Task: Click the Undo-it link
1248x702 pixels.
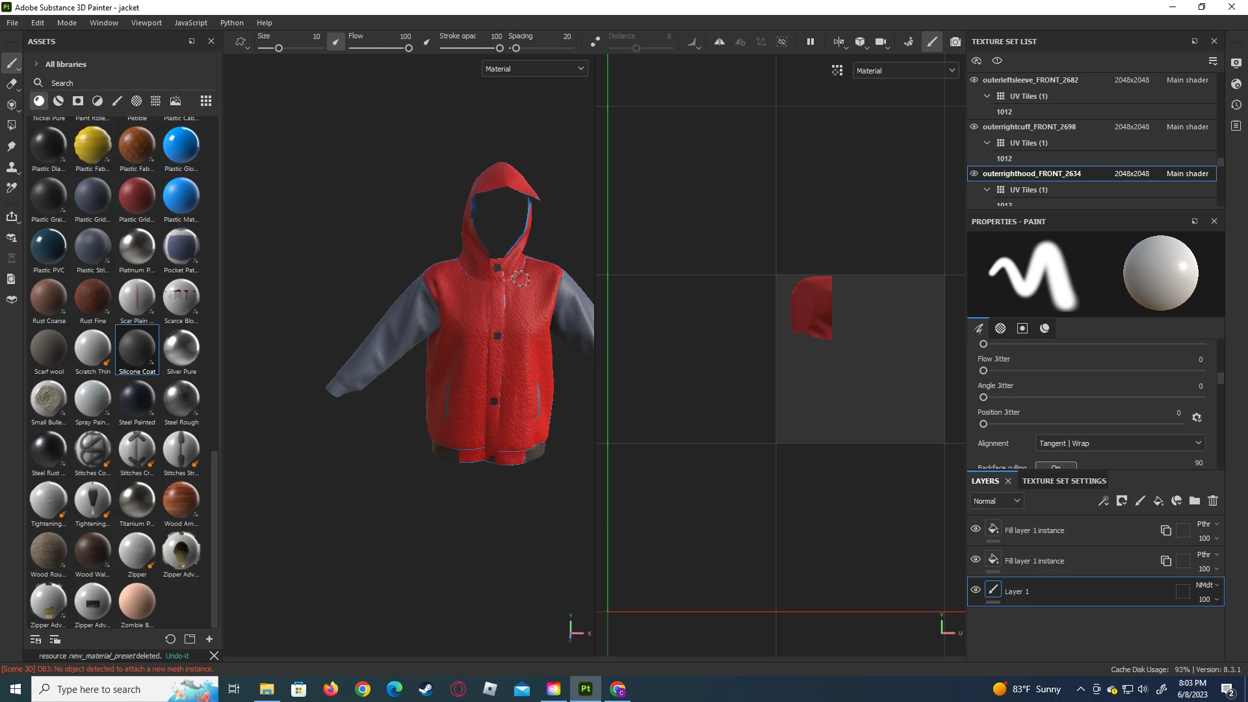Action: 177,656
